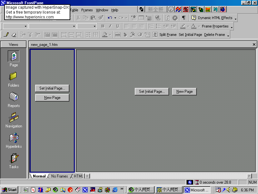258x194 pixels.
Task: Click New Page button in right frame
Action: click(x=184, y=92)
